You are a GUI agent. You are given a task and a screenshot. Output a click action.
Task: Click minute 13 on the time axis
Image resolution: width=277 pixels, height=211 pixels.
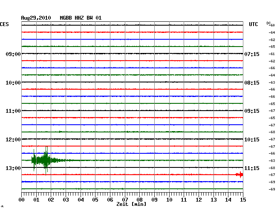coord(214,199)
